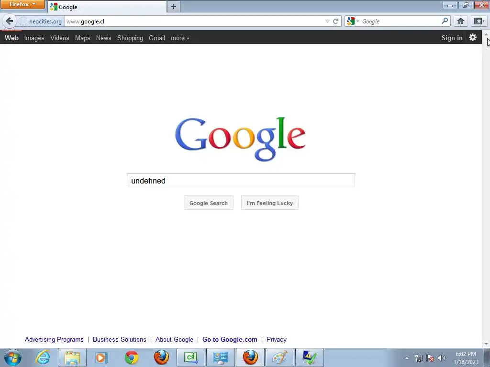This screenshot has width=490, height=367.
Task: Click the Google logo
Action: pos(240,139)
